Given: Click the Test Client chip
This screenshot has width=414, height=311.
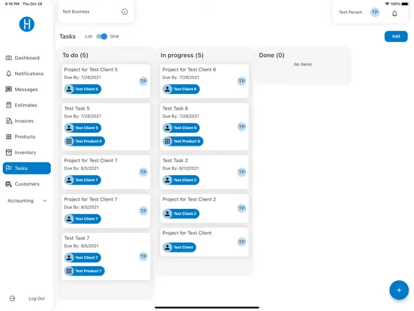Looking at the screenshot, I should coord(179,247).
